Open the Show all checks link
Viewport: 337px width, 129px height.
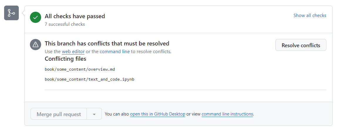(x=310, y=16)
